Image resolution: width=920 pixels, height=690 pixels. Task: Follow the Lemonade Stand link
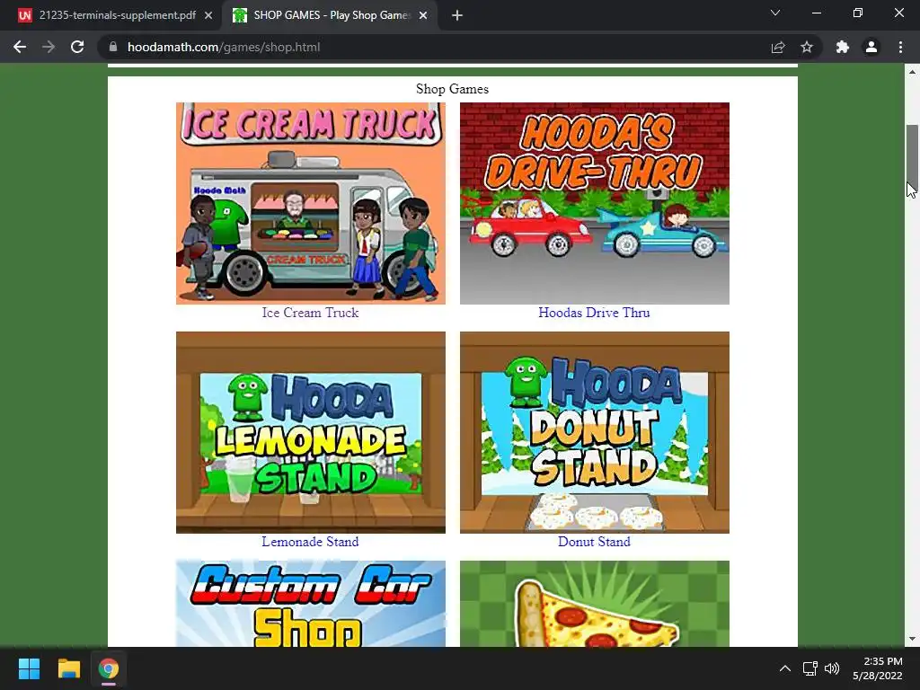(310, 542)
